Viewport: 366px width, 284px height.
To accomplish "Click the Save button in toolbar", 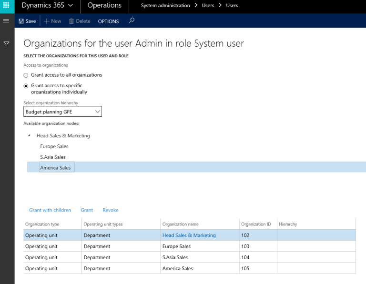I will pyautogui.click(x=27, y=21).
